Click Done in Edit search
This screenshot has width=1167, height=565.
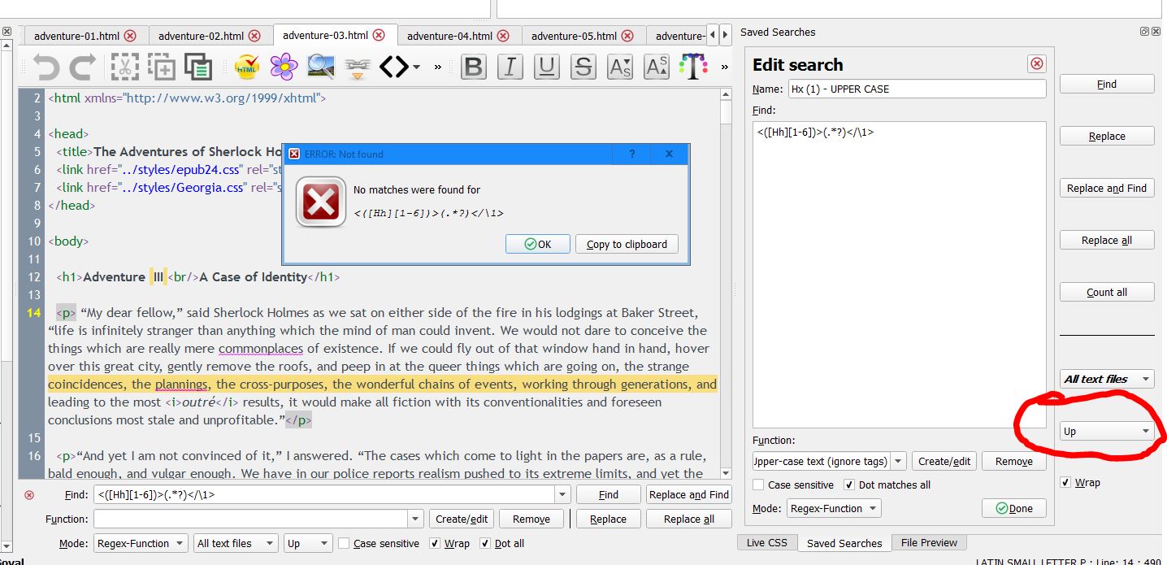[1014, 508]
